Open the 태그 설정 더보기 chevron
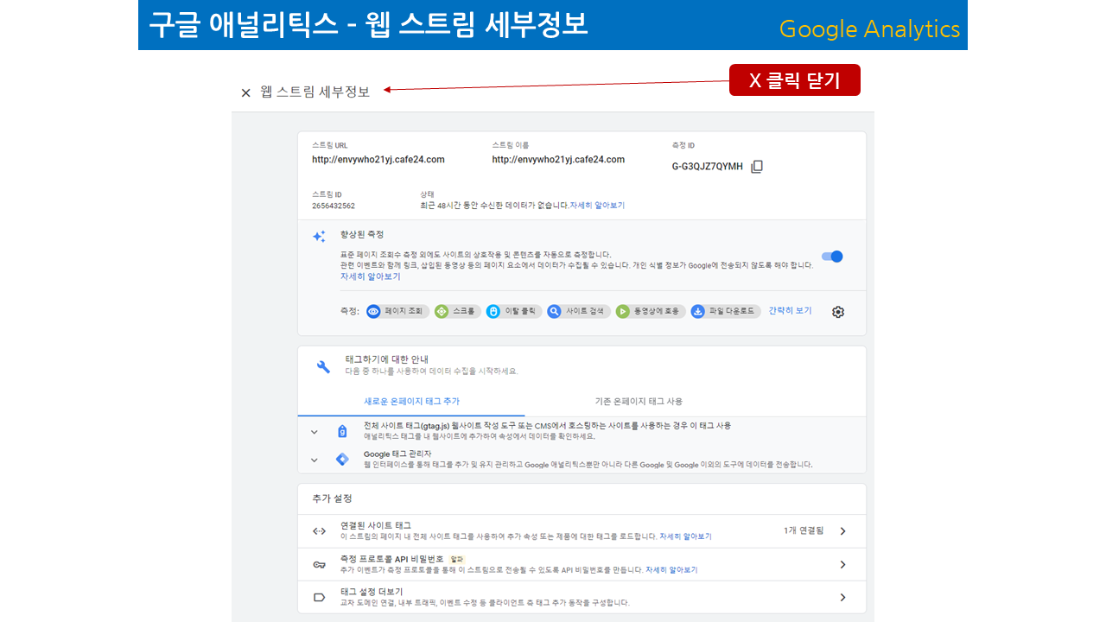This screenshot has width=1106, height=622. pyautogui.click(x=842, y=597)
